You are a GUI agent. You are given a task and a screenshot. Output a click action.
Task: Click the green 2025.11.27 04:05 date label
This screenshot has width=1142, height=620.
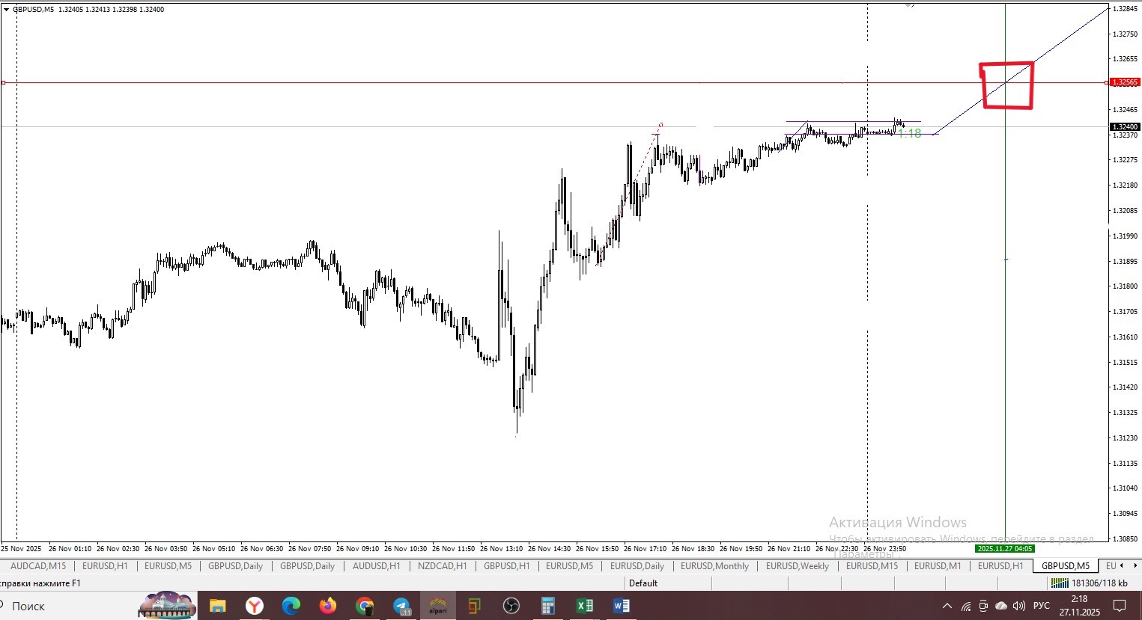tap(1005, 549)
